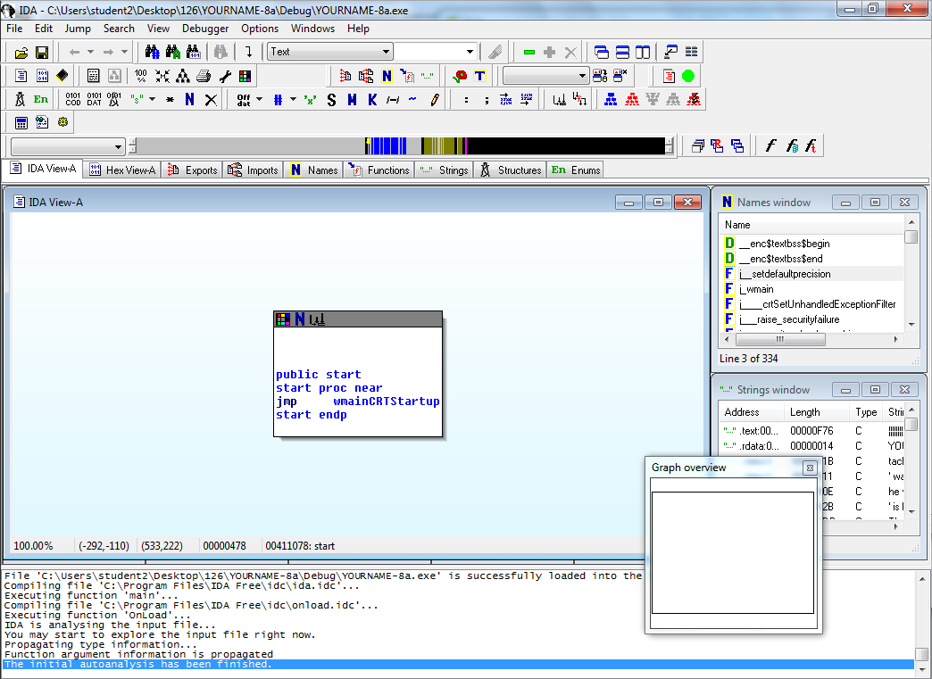Viewport: 932px width, 679px height.
Task: Switch to the Hex View-A tab
Action: [122, 170]
